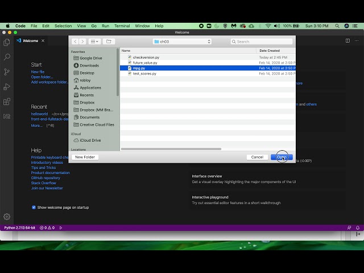
Task: Select iCloud Drive in sidebar
Action: point(87,140)
